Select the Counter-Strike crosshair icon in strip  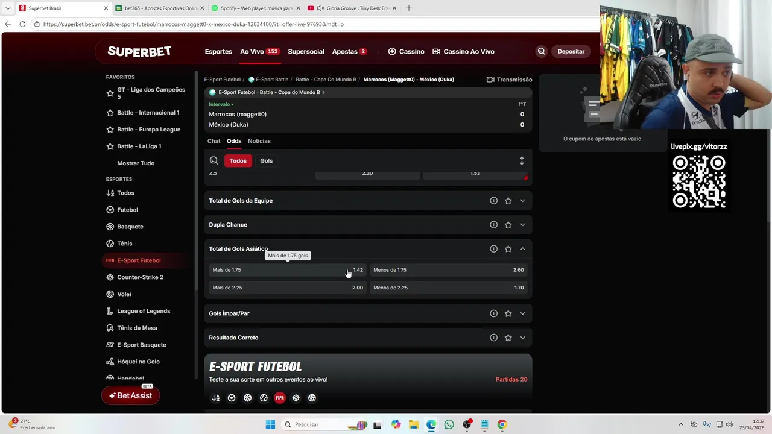[x=296, y=398]
